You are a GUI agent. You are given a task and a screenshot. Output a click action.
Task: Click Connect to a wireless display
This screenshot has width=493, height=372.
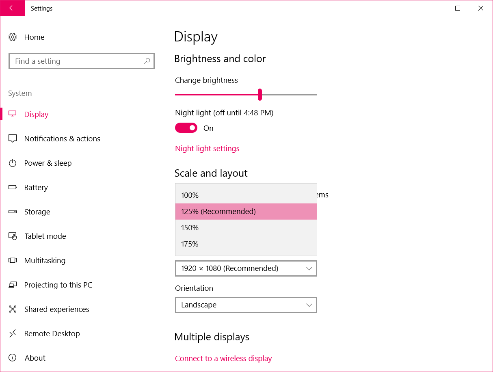(223, 358)
